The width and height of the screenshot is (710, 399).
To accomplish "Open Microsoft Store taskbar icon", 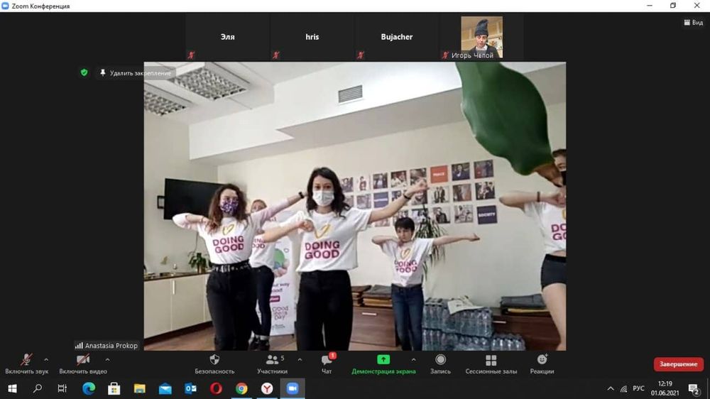I will pos(114,388).
